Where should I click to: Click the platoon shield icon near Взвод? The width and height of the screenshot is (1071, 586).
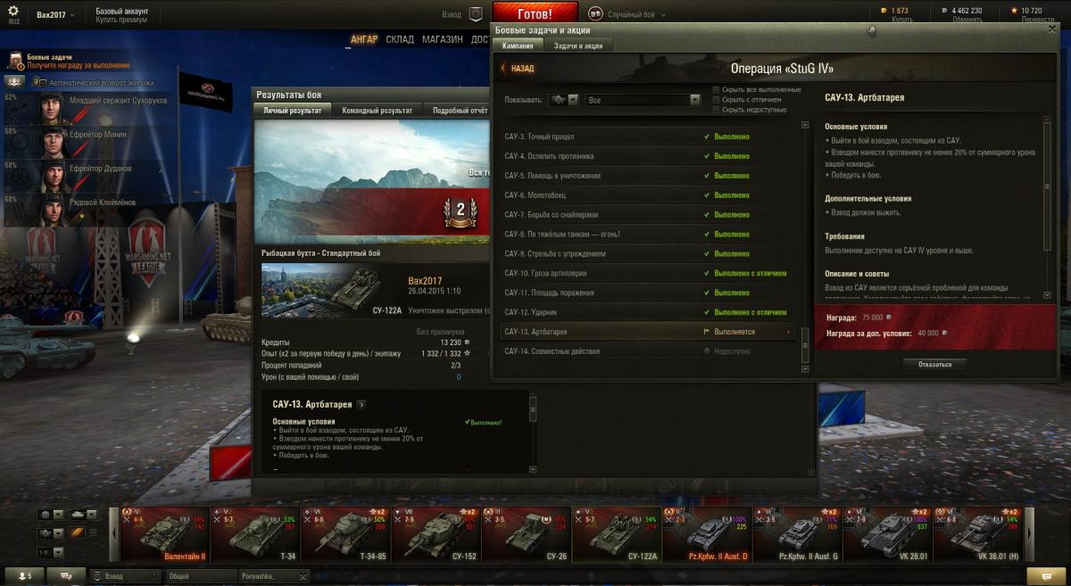click(476, 14)
